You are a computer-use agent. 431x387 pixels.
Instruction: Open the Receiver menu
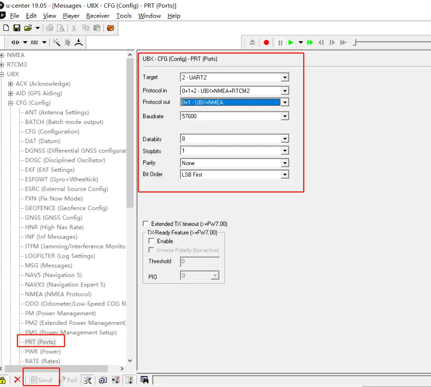pyautogui.click(x=98, y=16)
